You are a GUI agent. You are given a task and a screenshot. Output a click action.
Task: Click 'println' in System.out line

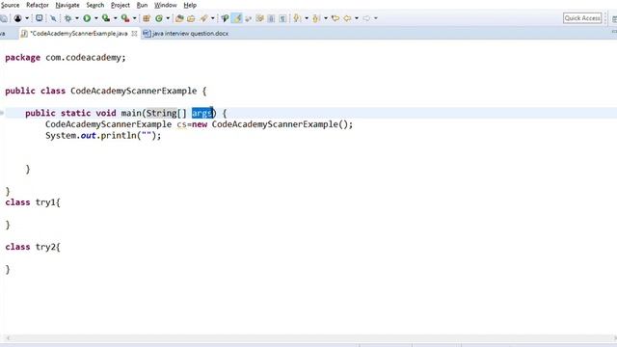click(x=119, y=136)
